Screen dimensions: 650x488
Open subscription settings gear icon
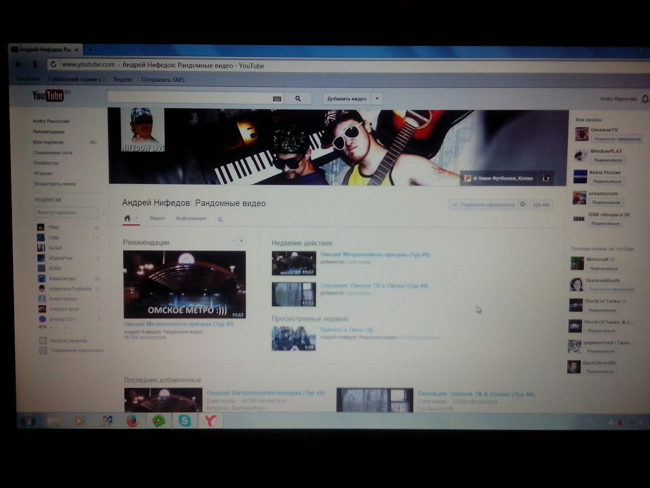pyautogui.click(x=522, y=204)
